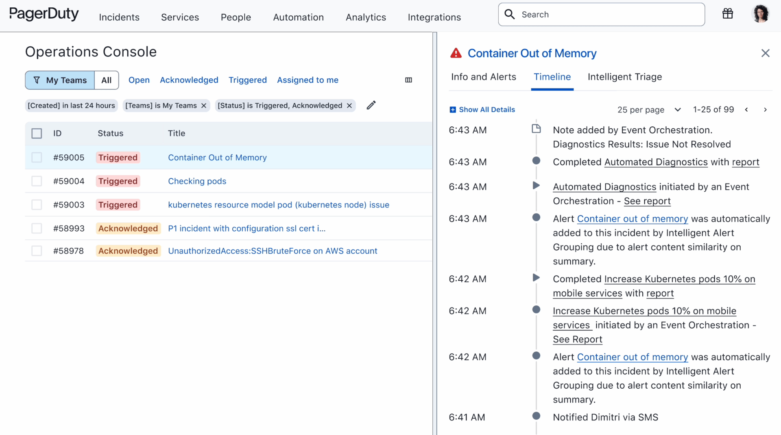Switch to the My Teams filter
Image resolution: width=781 pixels, height=435 pixels.
coord(60,80)
